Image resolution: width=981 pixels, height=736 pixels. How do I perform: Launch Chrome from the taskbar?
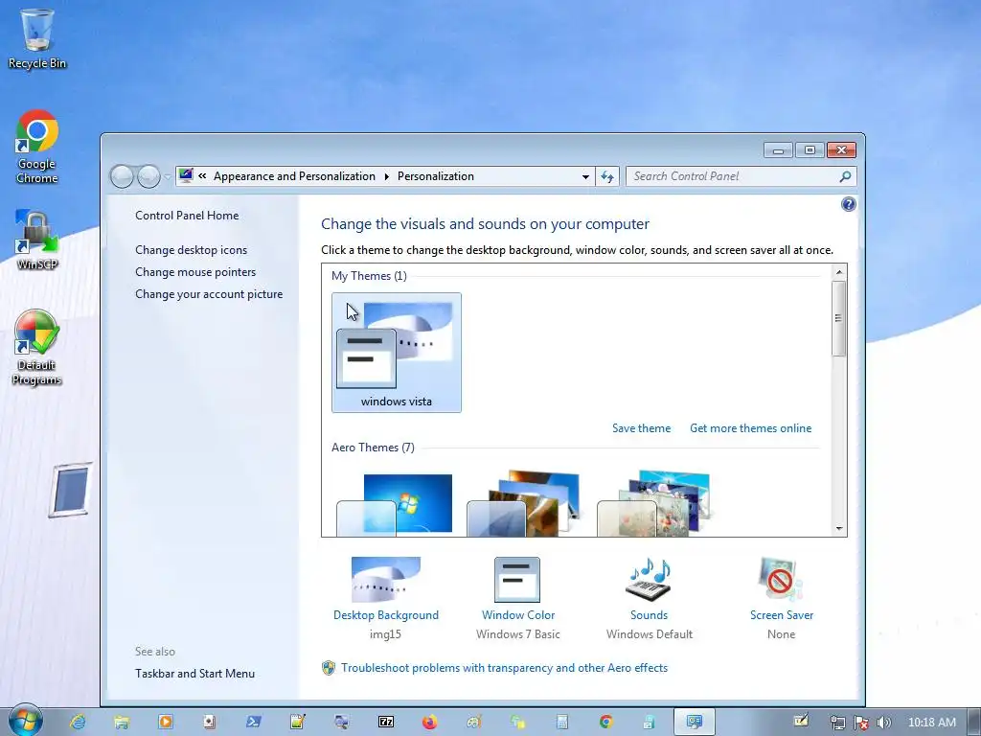point(605,722)
